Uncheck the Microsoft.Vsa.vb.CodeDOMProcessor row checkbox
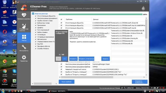 pyautogui.click(x=61, y=25)
